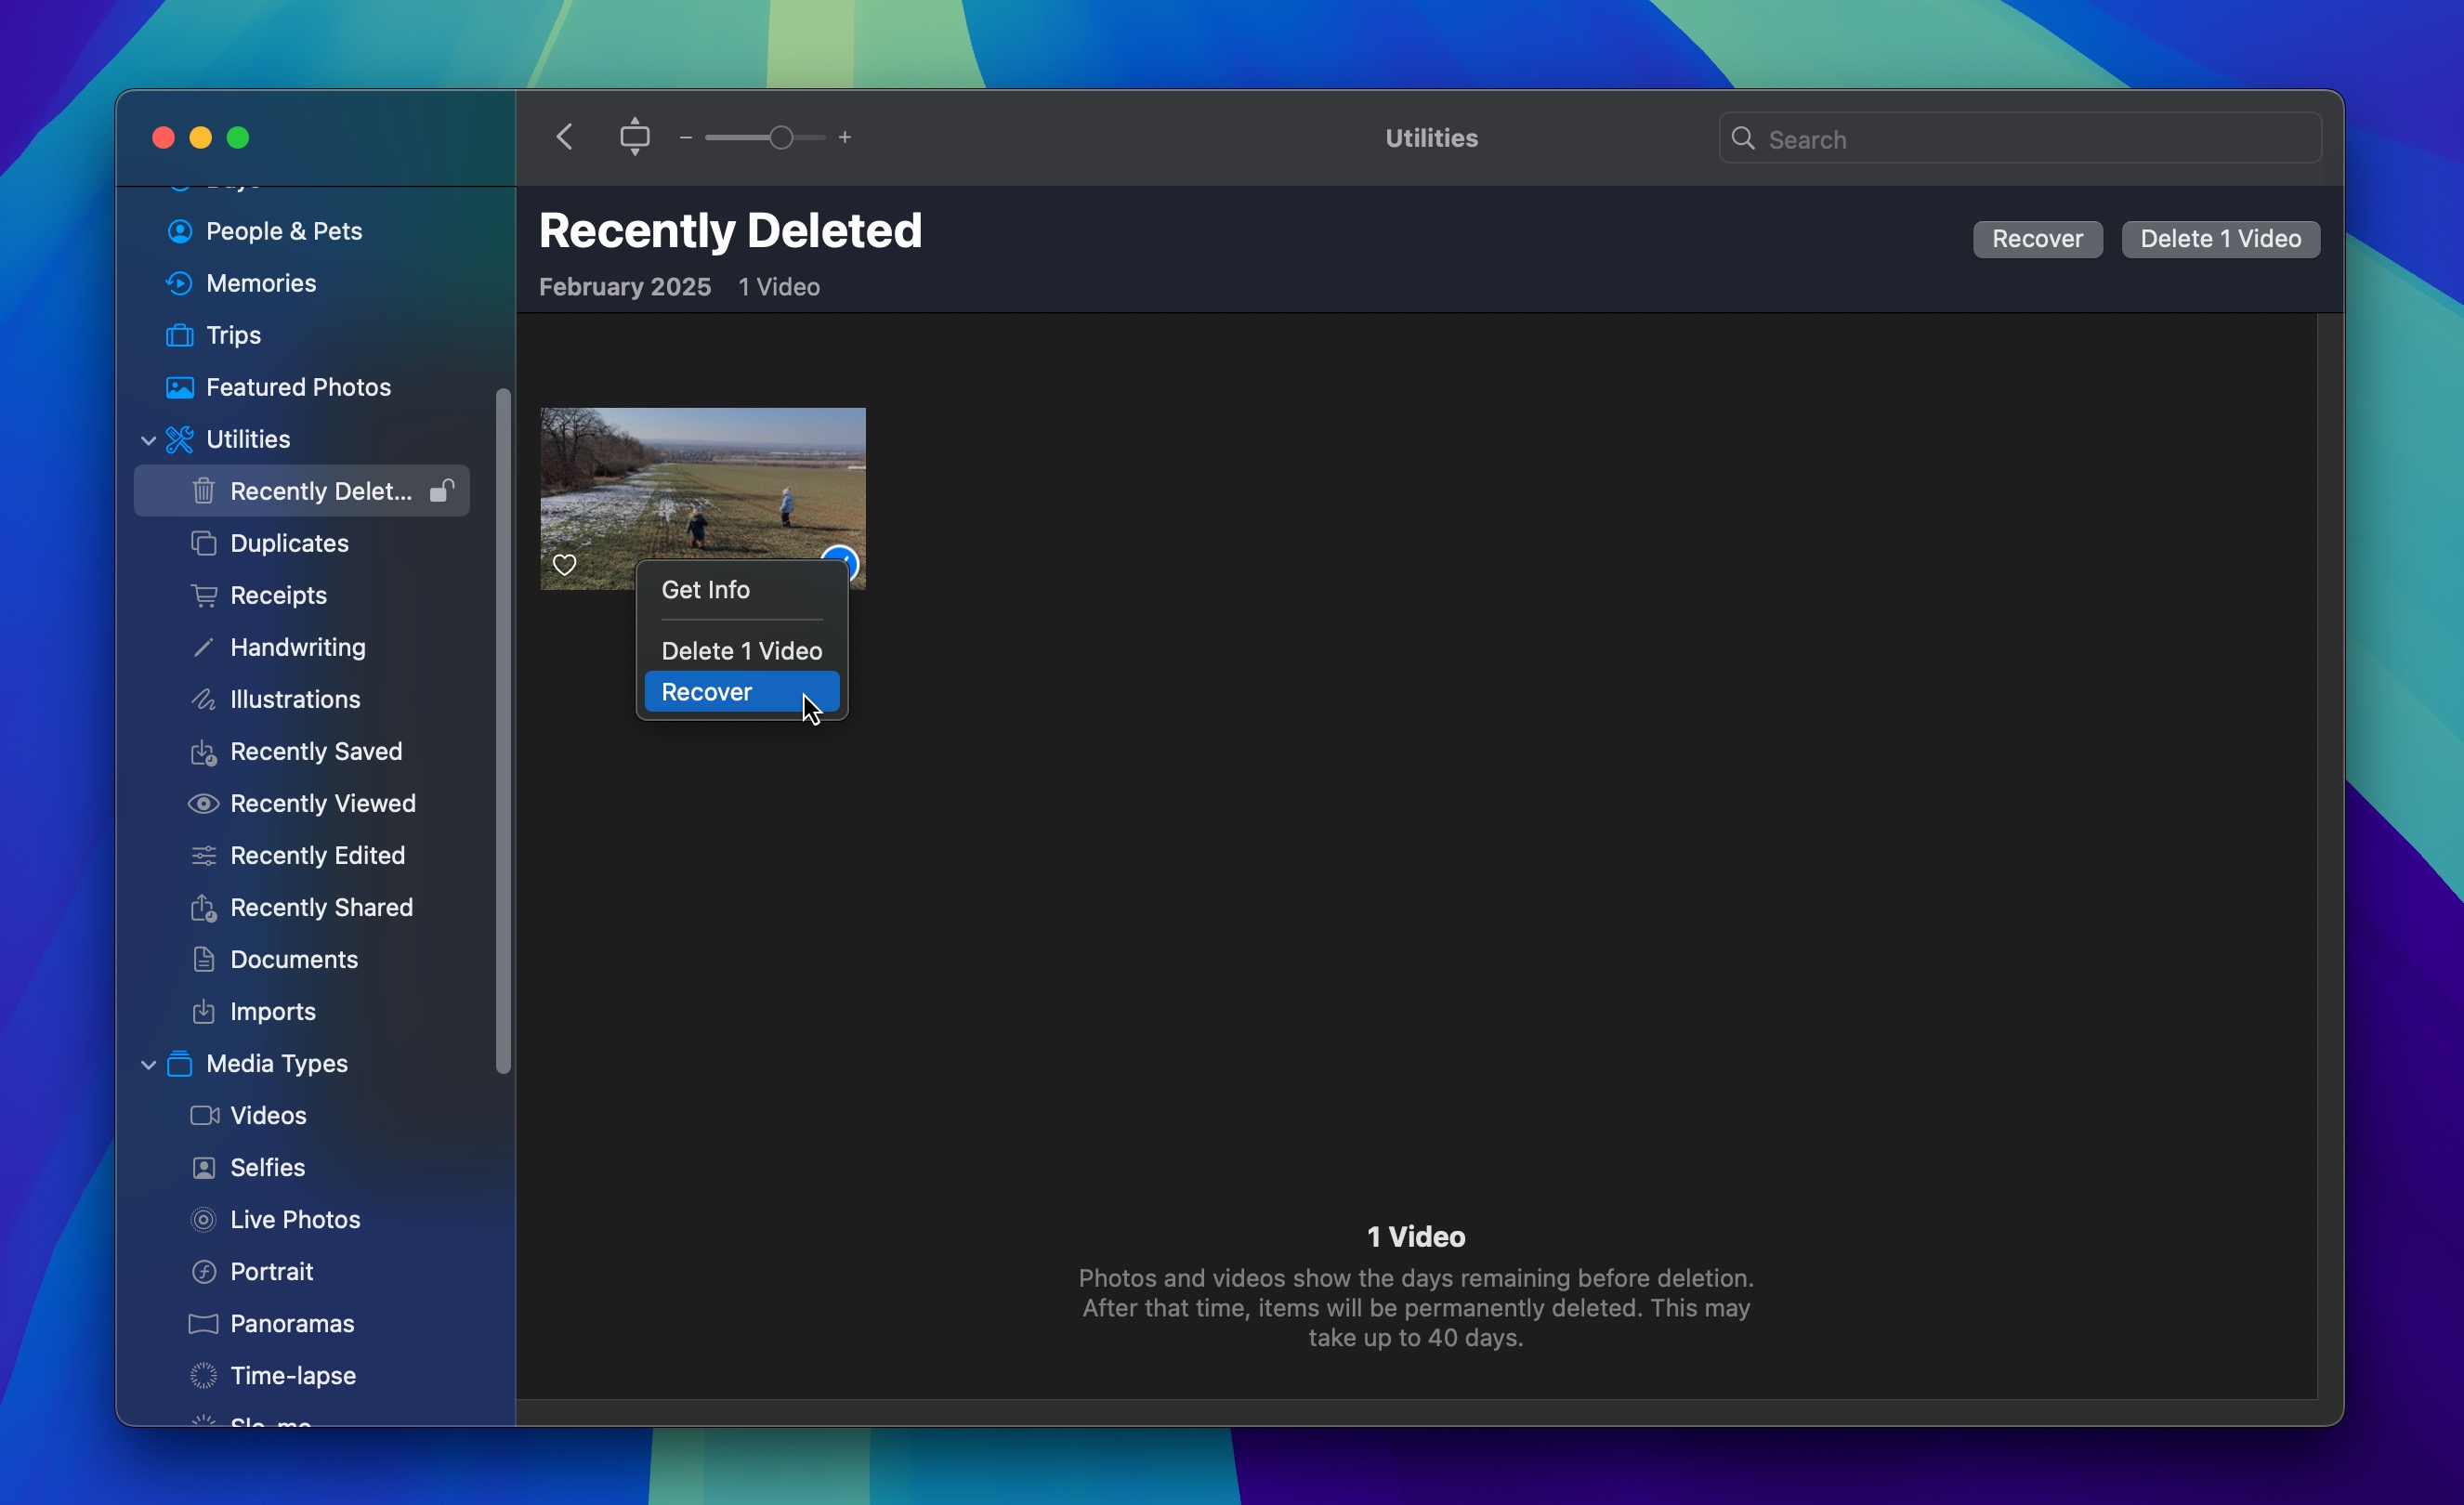Collapse the Media Types section chevron
The image size is (2464, 1505).
(148, 1064)
